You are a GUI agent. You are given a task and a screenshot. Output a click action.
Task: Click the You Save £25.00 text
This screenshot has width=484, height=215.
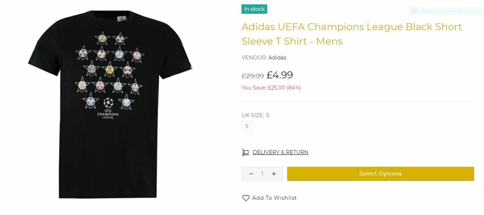pos(271,88)
